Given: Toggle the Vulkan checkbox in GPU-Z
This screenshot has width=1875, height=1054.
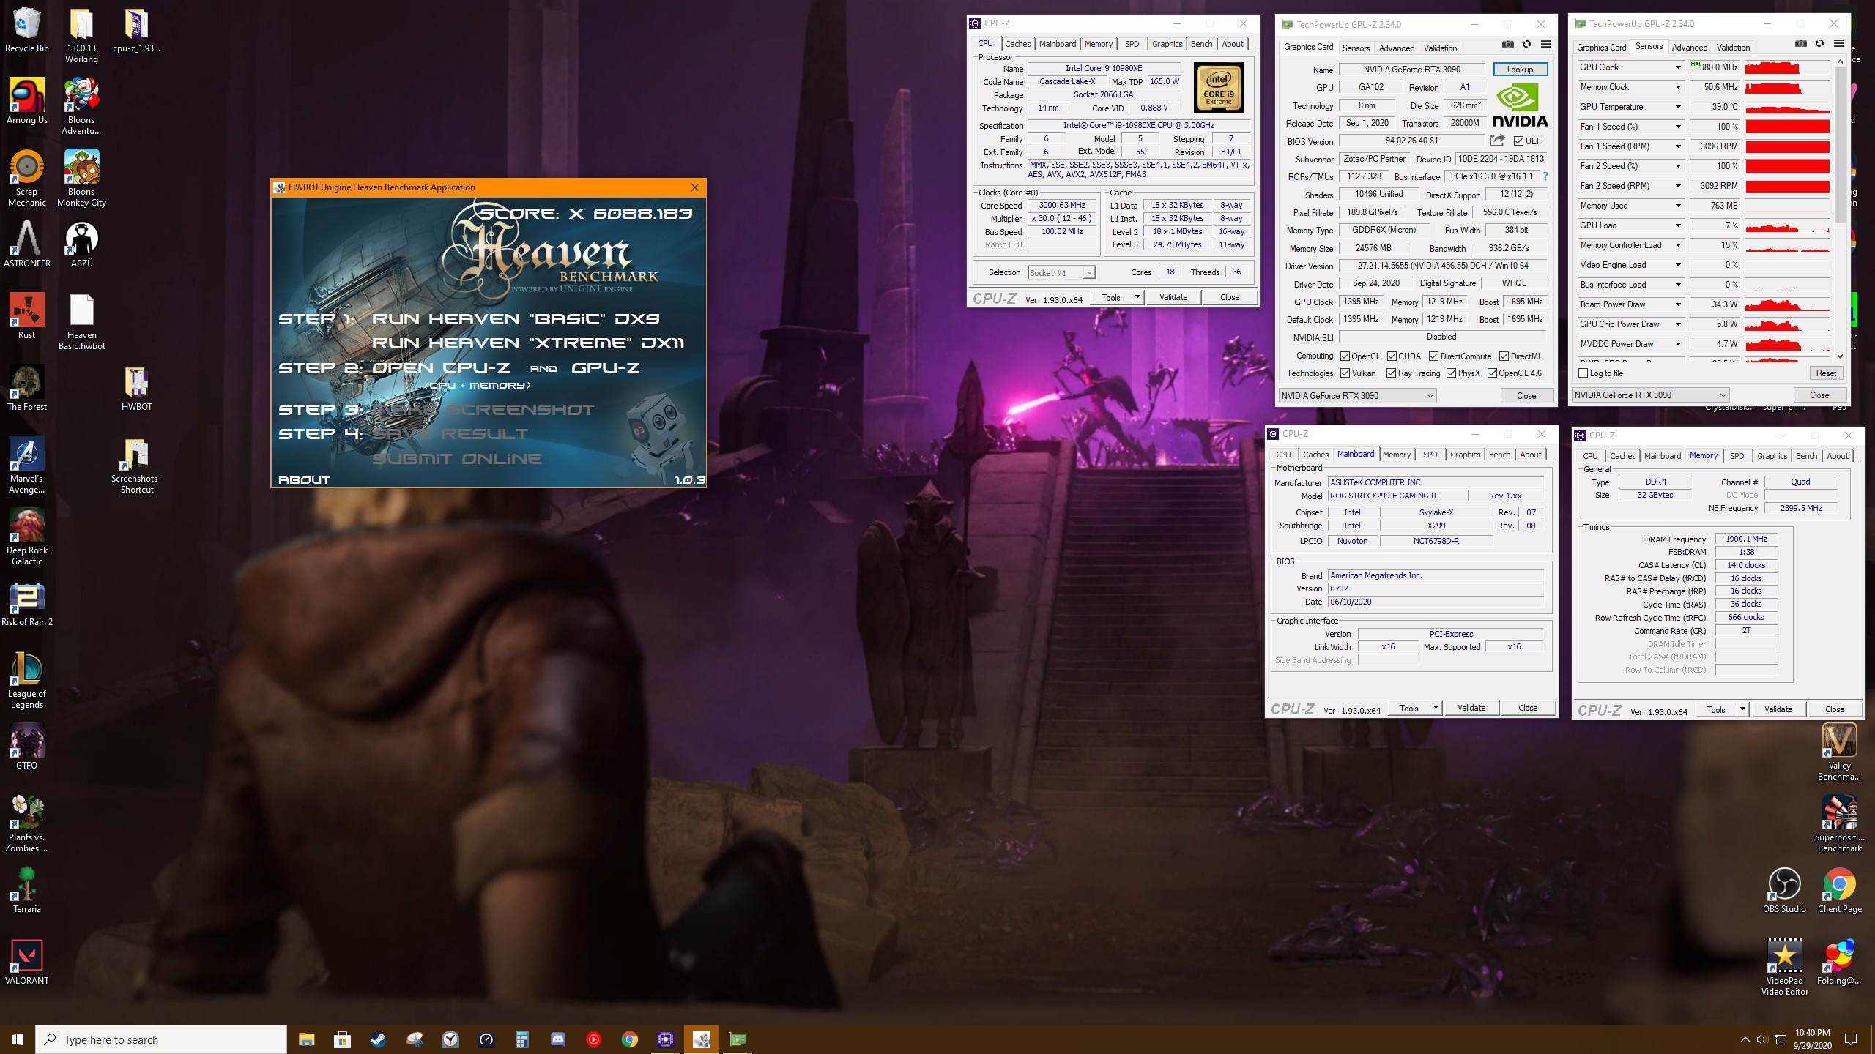Looking at the screenshot, I should [x=1345, y=373].
